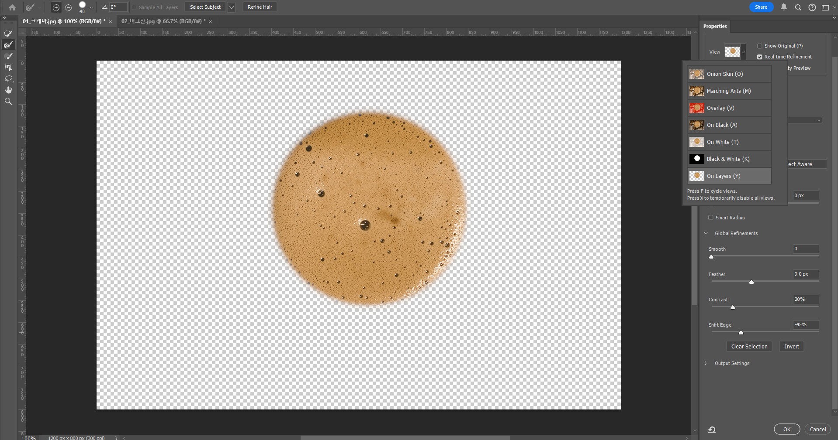The height and width of the screenshot is (440, 838).
Task: Disable Real-time Refinement checkbox
Action: coord(759,57)
